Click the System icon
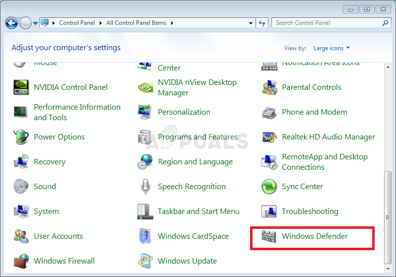This screenshot has width=396, height=277. pyautogui.click(x=21, y=211)
